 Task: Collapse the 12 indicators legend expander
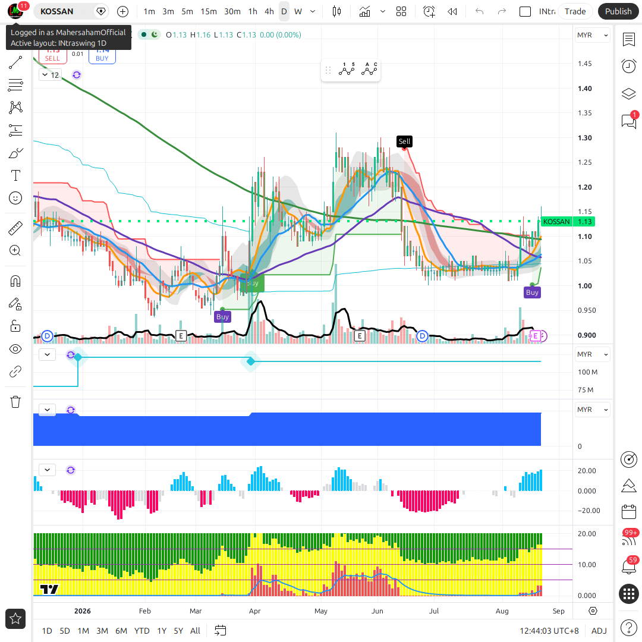[x=51, y=75]
